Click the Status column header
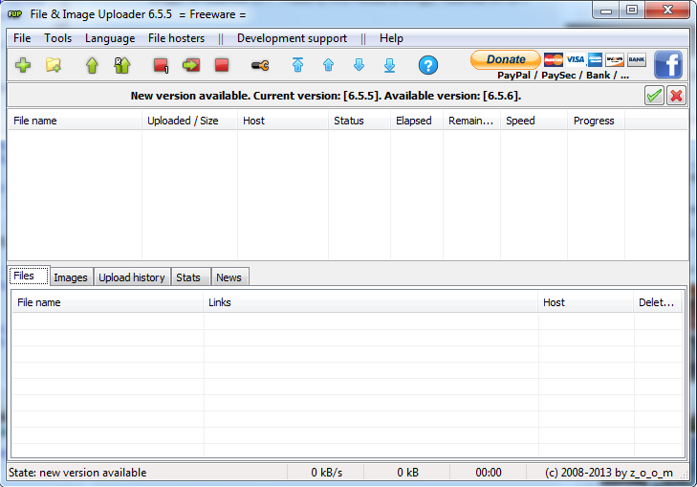 [359, 121]
